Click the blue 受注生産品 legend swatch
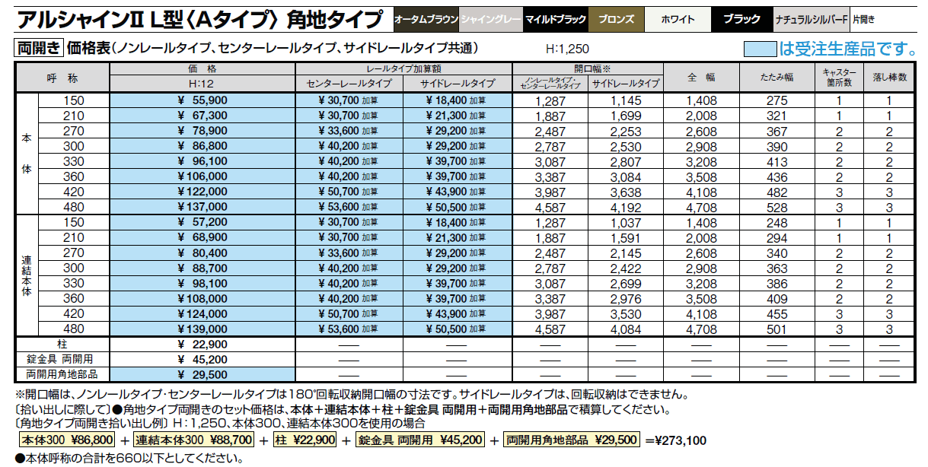928x467 pixels. [760, 48]
